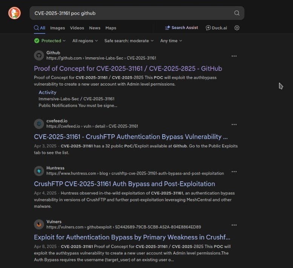The height and width of the screenshot is (268, 293).
Task: Click the green Protected checkmark icon
Action: (37, 41)
